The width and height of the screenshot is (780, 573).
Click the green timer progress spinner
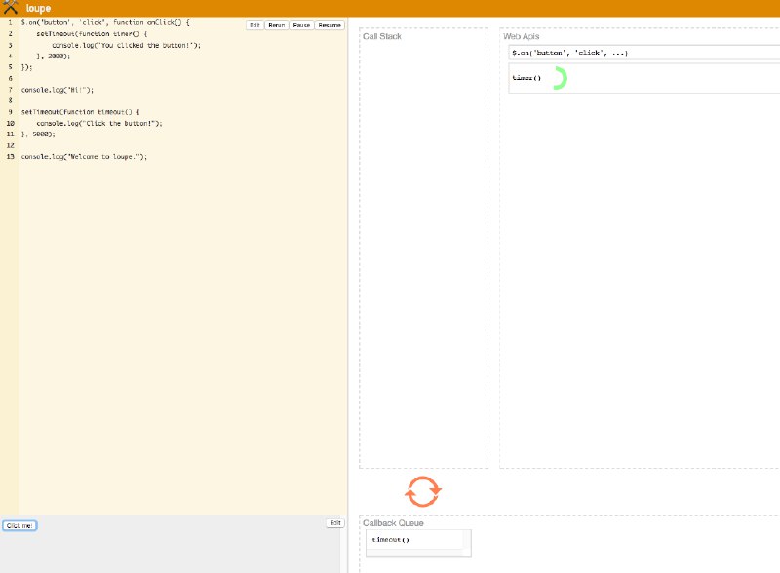[560, 78]
